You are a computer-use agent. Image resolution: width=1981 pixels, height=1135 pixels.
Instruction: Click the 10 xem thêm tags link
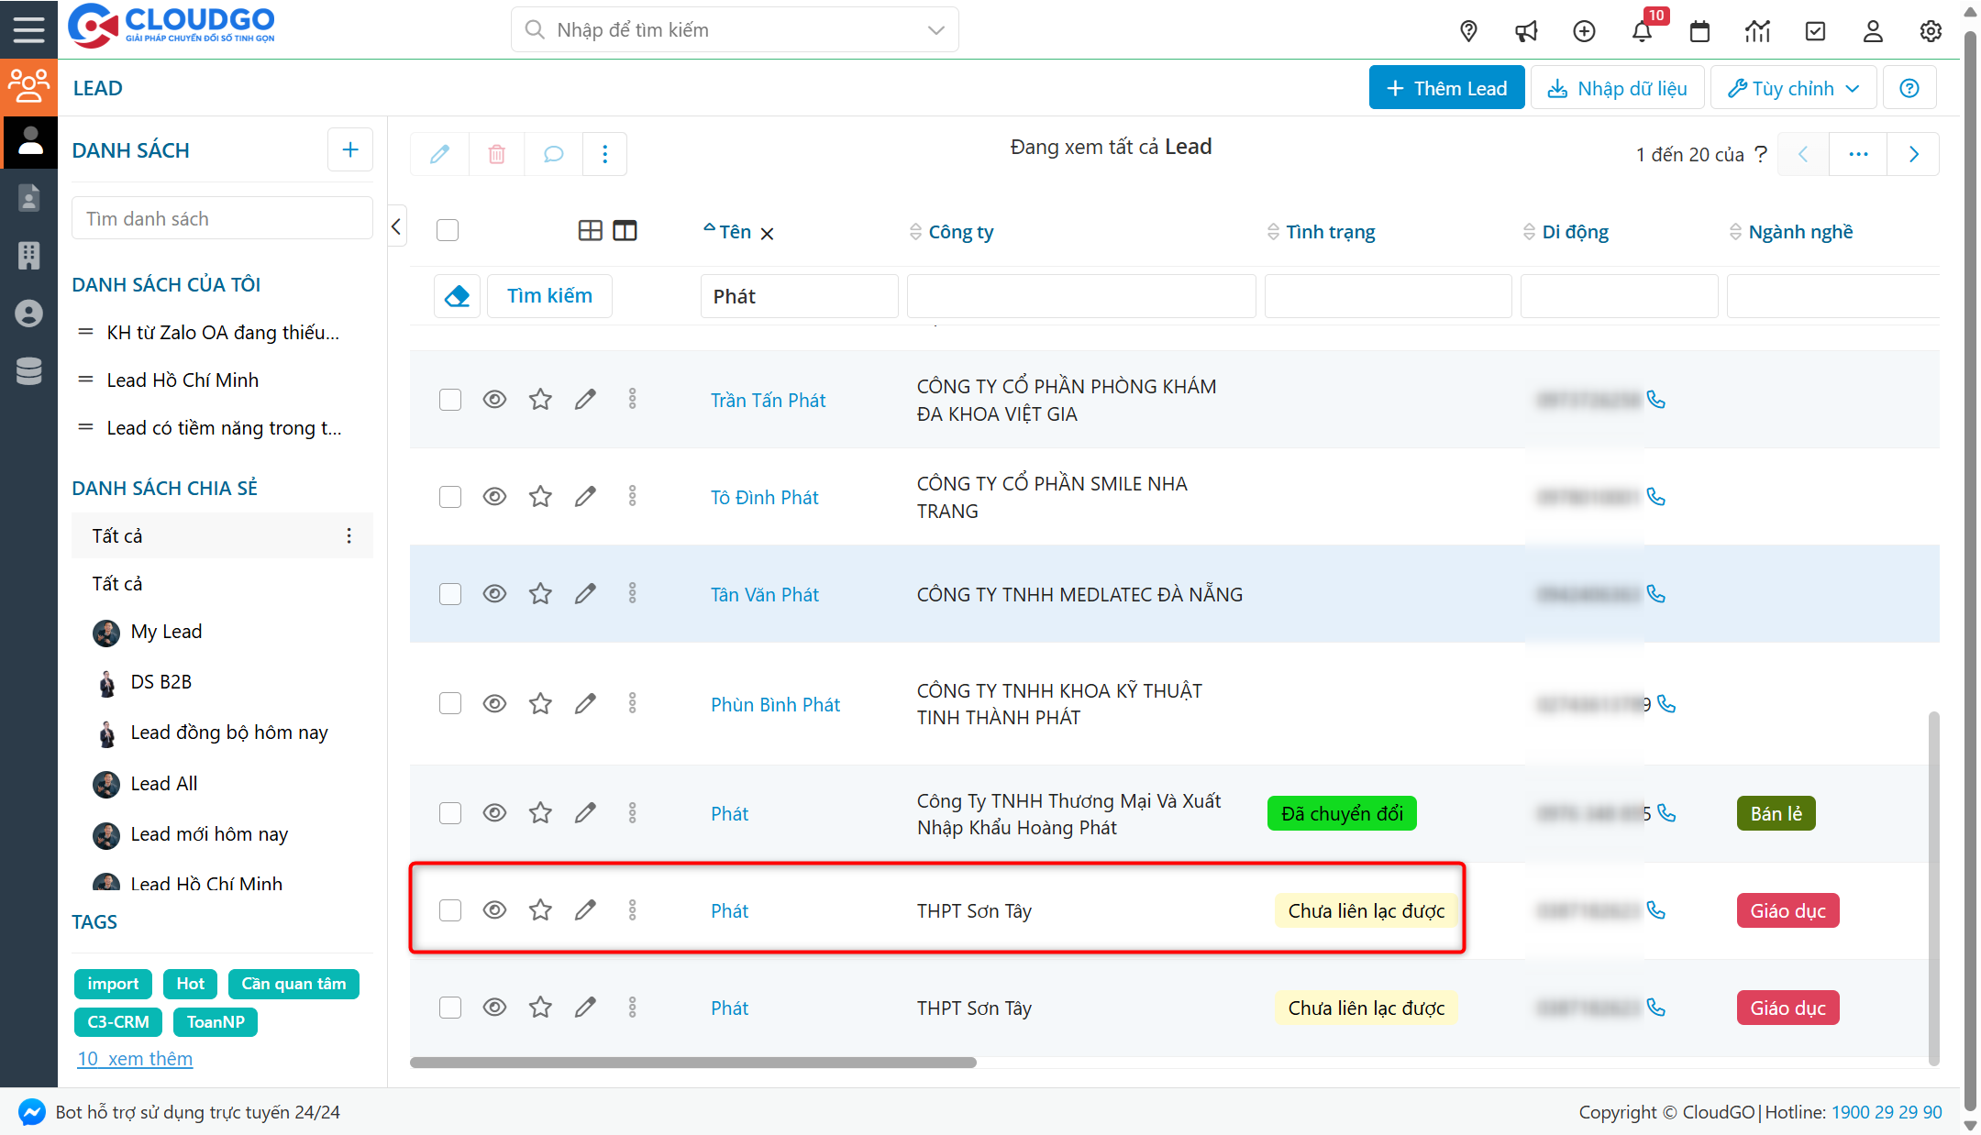(x=135, y=1059)
